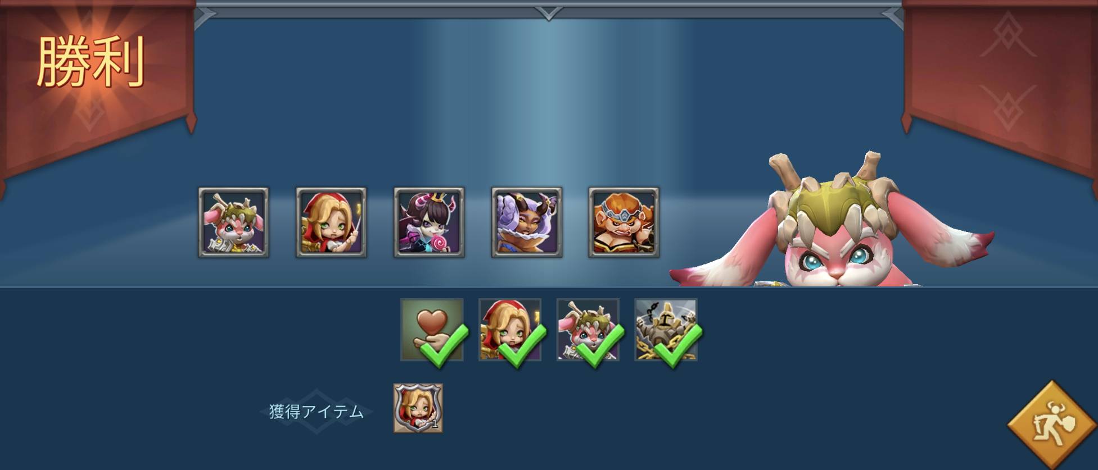
Task: Click the top-right corner bracket arrow
Action: click(x=893, y=16)
